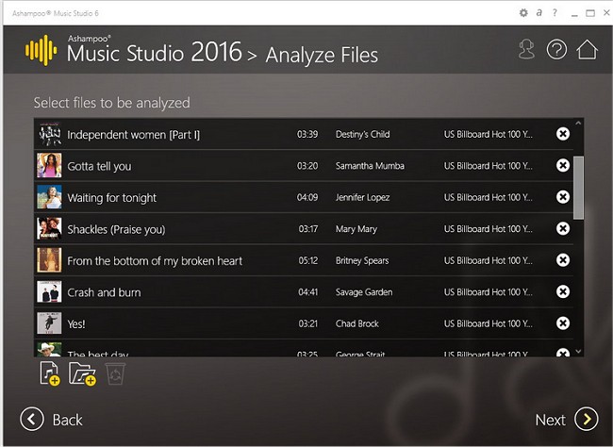Click scroll down arrow of file list
The width and height of the screenshot is (613, 447).
[578, 352]
